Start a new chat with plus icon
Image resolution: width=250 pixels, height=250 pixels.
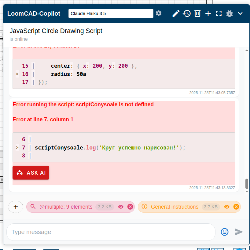click(208, 13)
